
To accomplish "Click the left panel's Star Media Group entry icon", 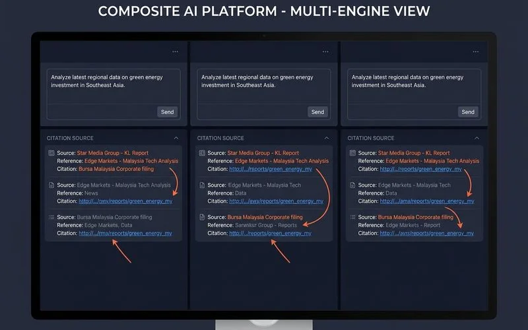I will (x=51, y=153).
